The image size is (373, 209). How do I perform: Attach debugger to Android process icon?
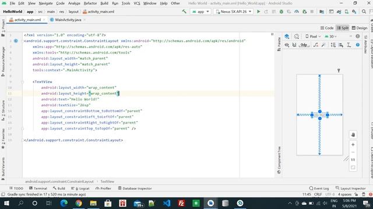point(304,12)
